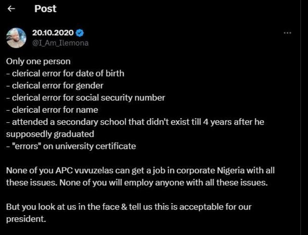308x235 pixels.
Task: Select the clerical error for name line
Action: click(52, 109)
